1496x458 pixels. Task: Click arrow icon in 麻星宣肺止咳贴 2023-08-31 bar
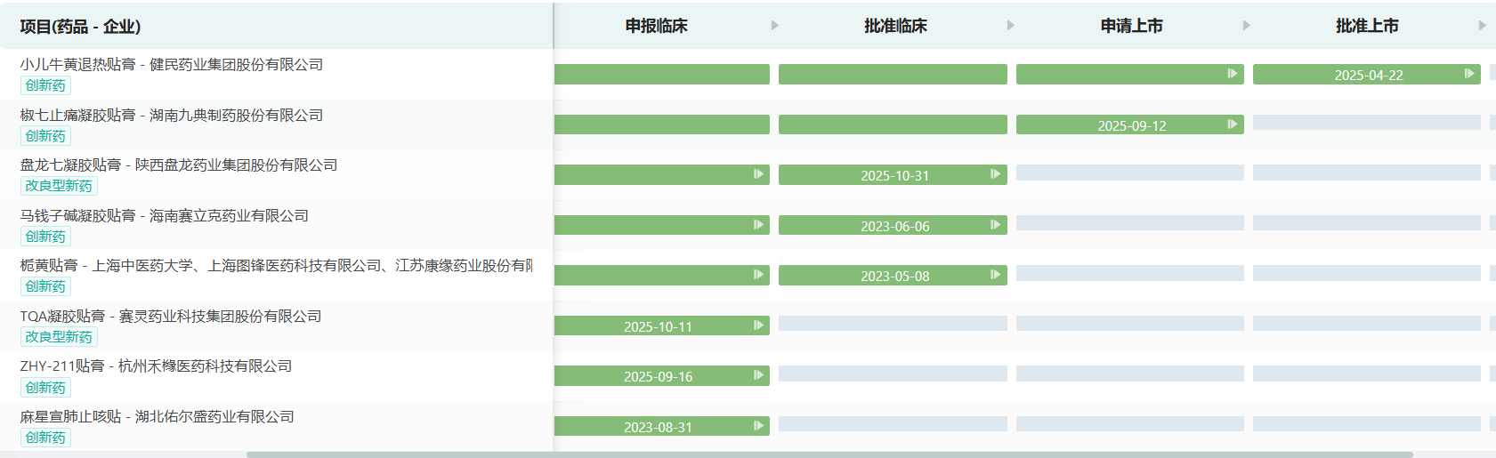click(x=759, y=426)
